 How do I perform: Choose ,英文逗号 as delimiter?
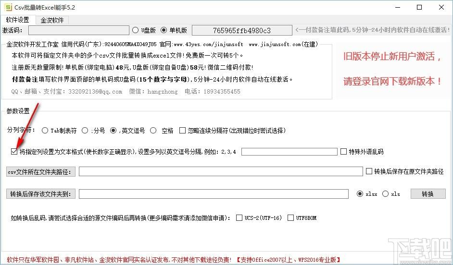pos(113,130)
